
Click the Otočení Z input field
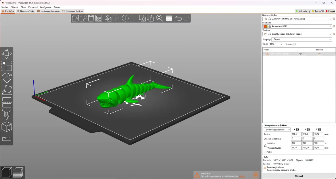(318, 139)
